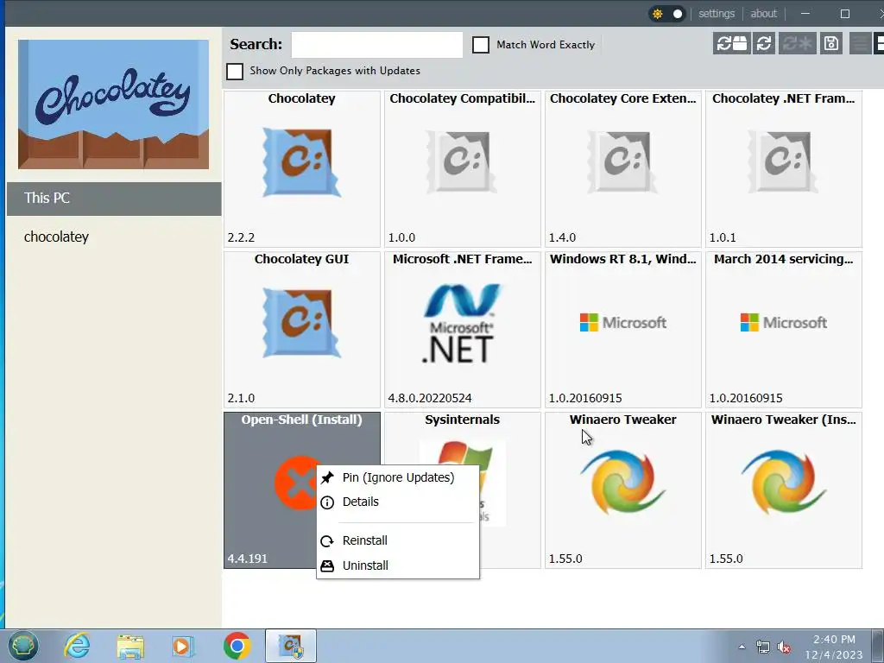Click the info circle icon beside Details
This screenshot has height=663, width=884.
pos(327,502)
